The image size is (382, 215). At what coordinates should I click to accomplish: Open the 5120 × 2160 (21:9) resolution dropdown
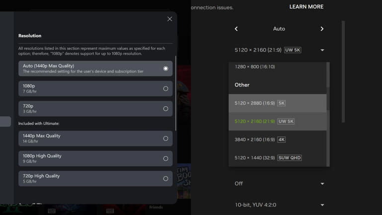(279, 50)
